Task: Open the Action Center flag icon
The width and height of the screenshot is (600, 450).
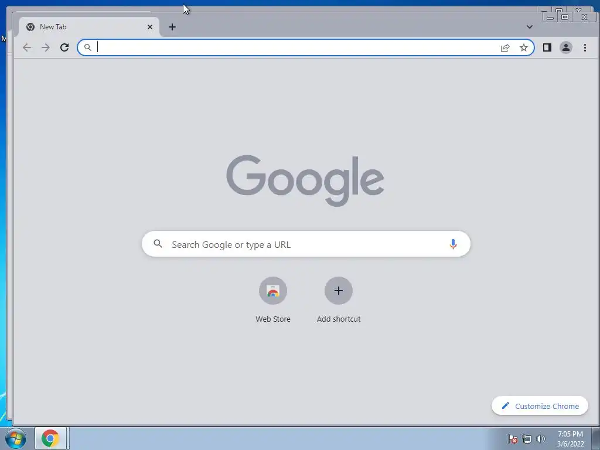Action: click(x=513, y=439)
